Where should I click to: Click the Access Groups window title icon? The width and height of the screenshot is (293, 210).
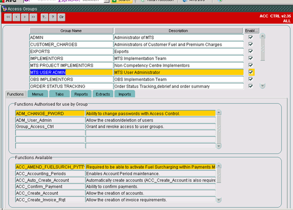click(4, 9)
